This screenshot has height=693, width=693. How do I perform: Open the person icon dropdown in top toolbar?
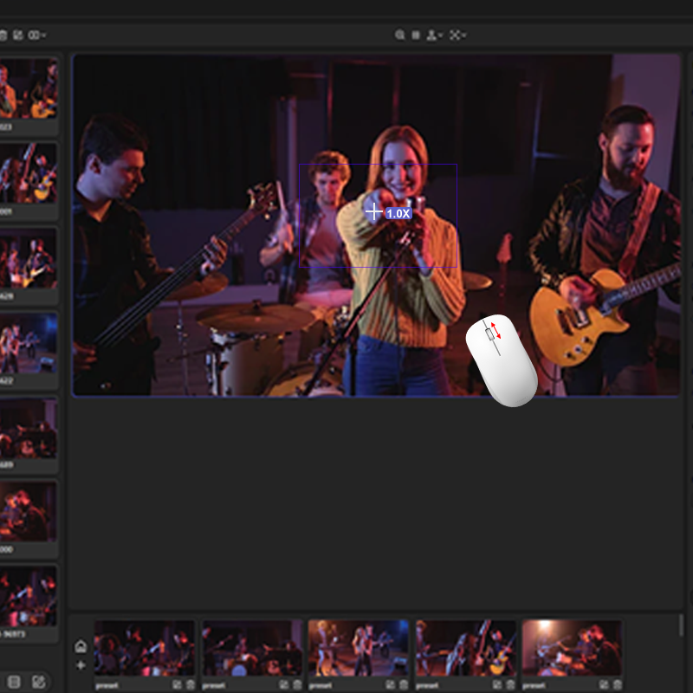point(434,36)
